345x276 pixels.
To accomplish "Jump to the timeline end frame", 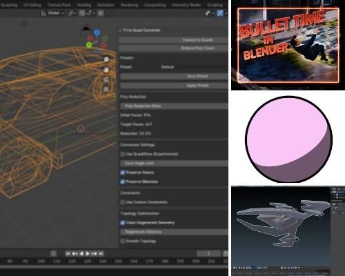I will [x=101, y=253].
